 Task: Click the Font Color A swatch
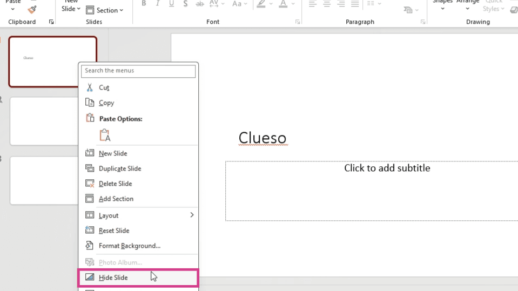point(283,4)
